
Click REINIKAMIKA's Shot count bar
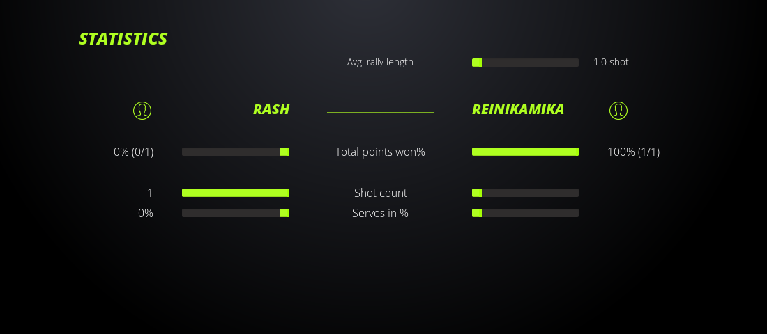tap(525, 193)
